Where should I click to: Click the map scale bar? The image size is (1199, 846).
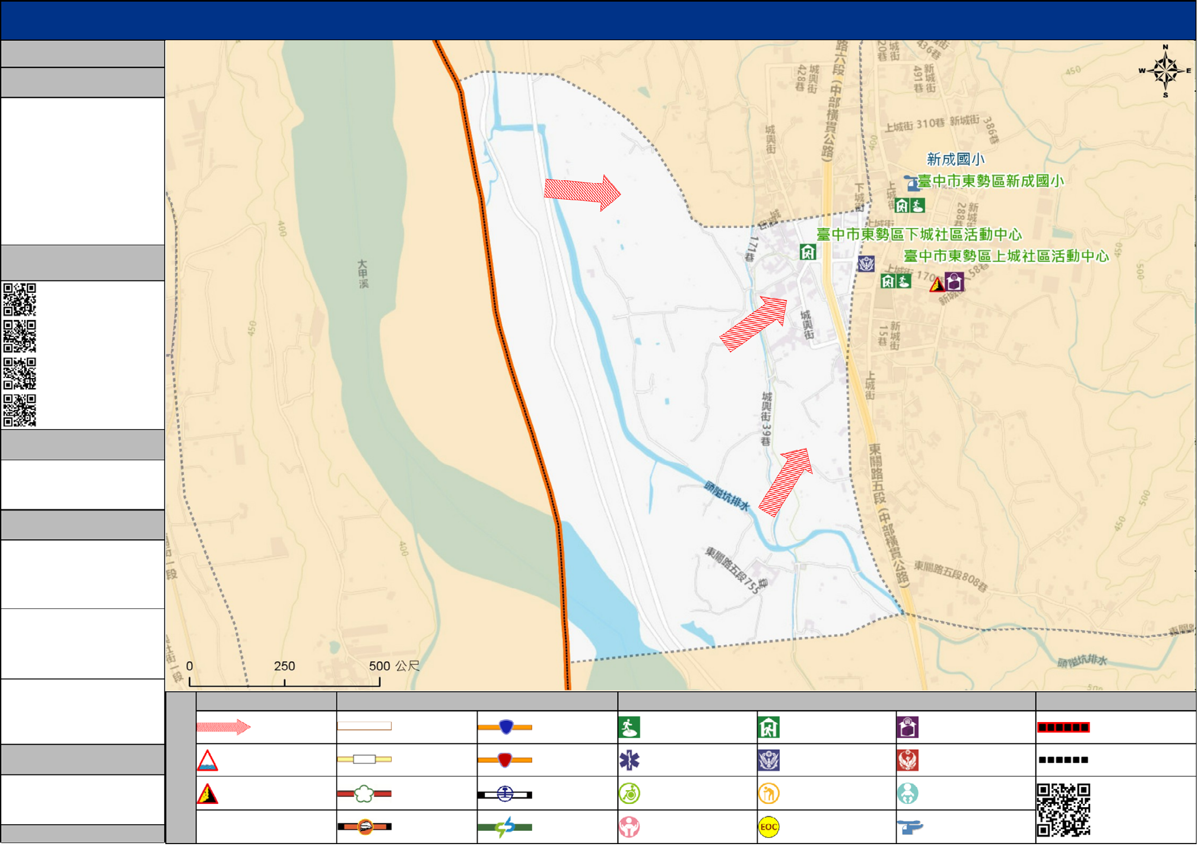(x=284, y=682)
